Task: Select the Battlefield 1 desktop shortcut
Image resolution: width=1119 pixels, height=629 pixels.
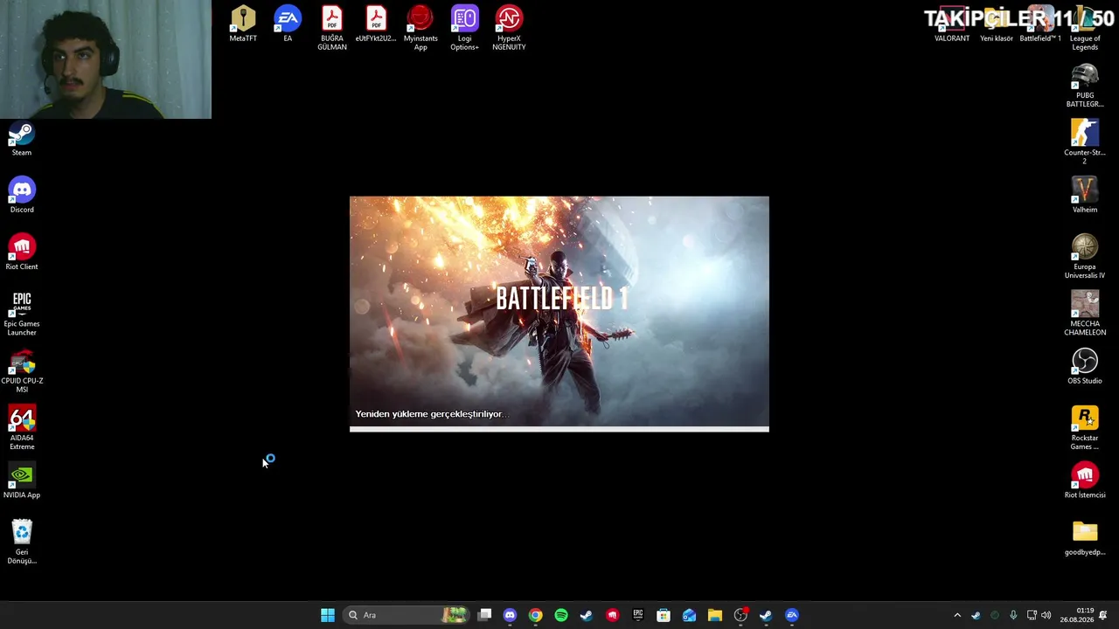Action: tap(1040, 24)
